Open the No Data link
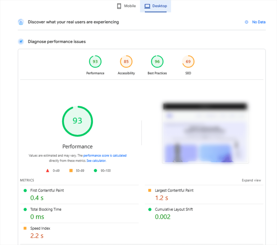277x245 pixels. click(x=259, y=22)
